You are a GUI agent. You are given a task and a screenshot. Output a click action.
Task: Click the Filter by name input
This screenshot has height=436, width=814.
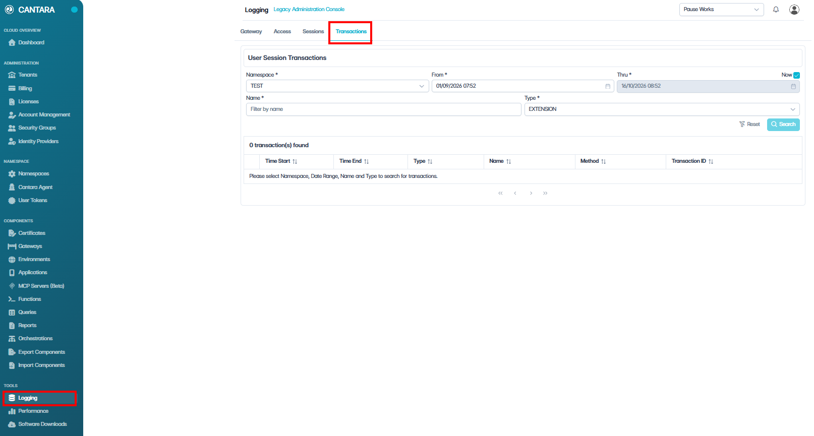(x=383, y=109)
